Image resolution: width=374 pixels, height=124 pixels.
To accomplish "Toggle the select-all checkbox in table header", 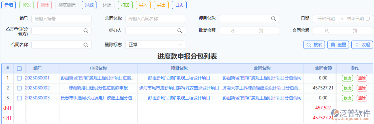I will point(20,68).
